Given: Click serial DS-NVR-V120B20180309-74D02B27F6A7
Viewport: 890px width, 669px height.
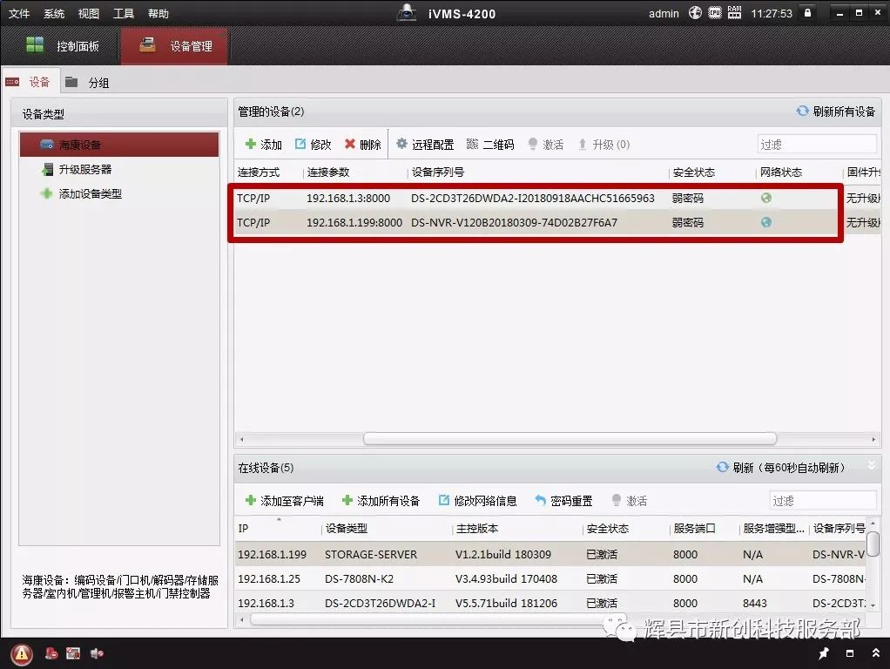Looking at the screenshot, I should (514, 223).
